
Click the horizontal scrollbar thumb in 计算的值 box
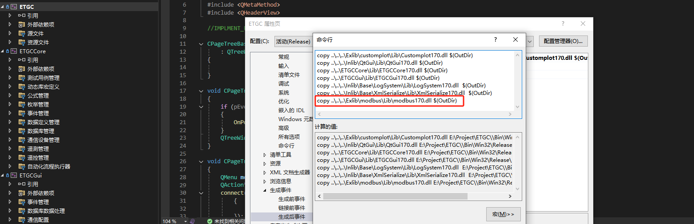coord(395,196)
